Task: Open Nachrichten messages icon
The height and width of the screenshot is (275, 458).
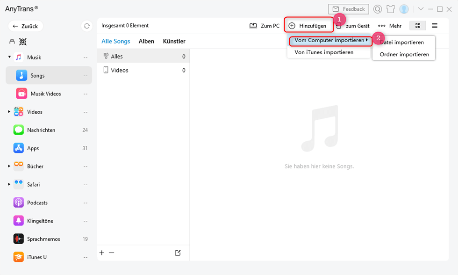Action: (19, 130)
